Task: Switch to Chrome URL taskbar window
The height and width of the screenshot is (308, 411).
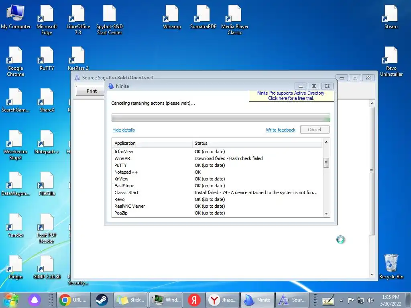Action: [73, 300]
